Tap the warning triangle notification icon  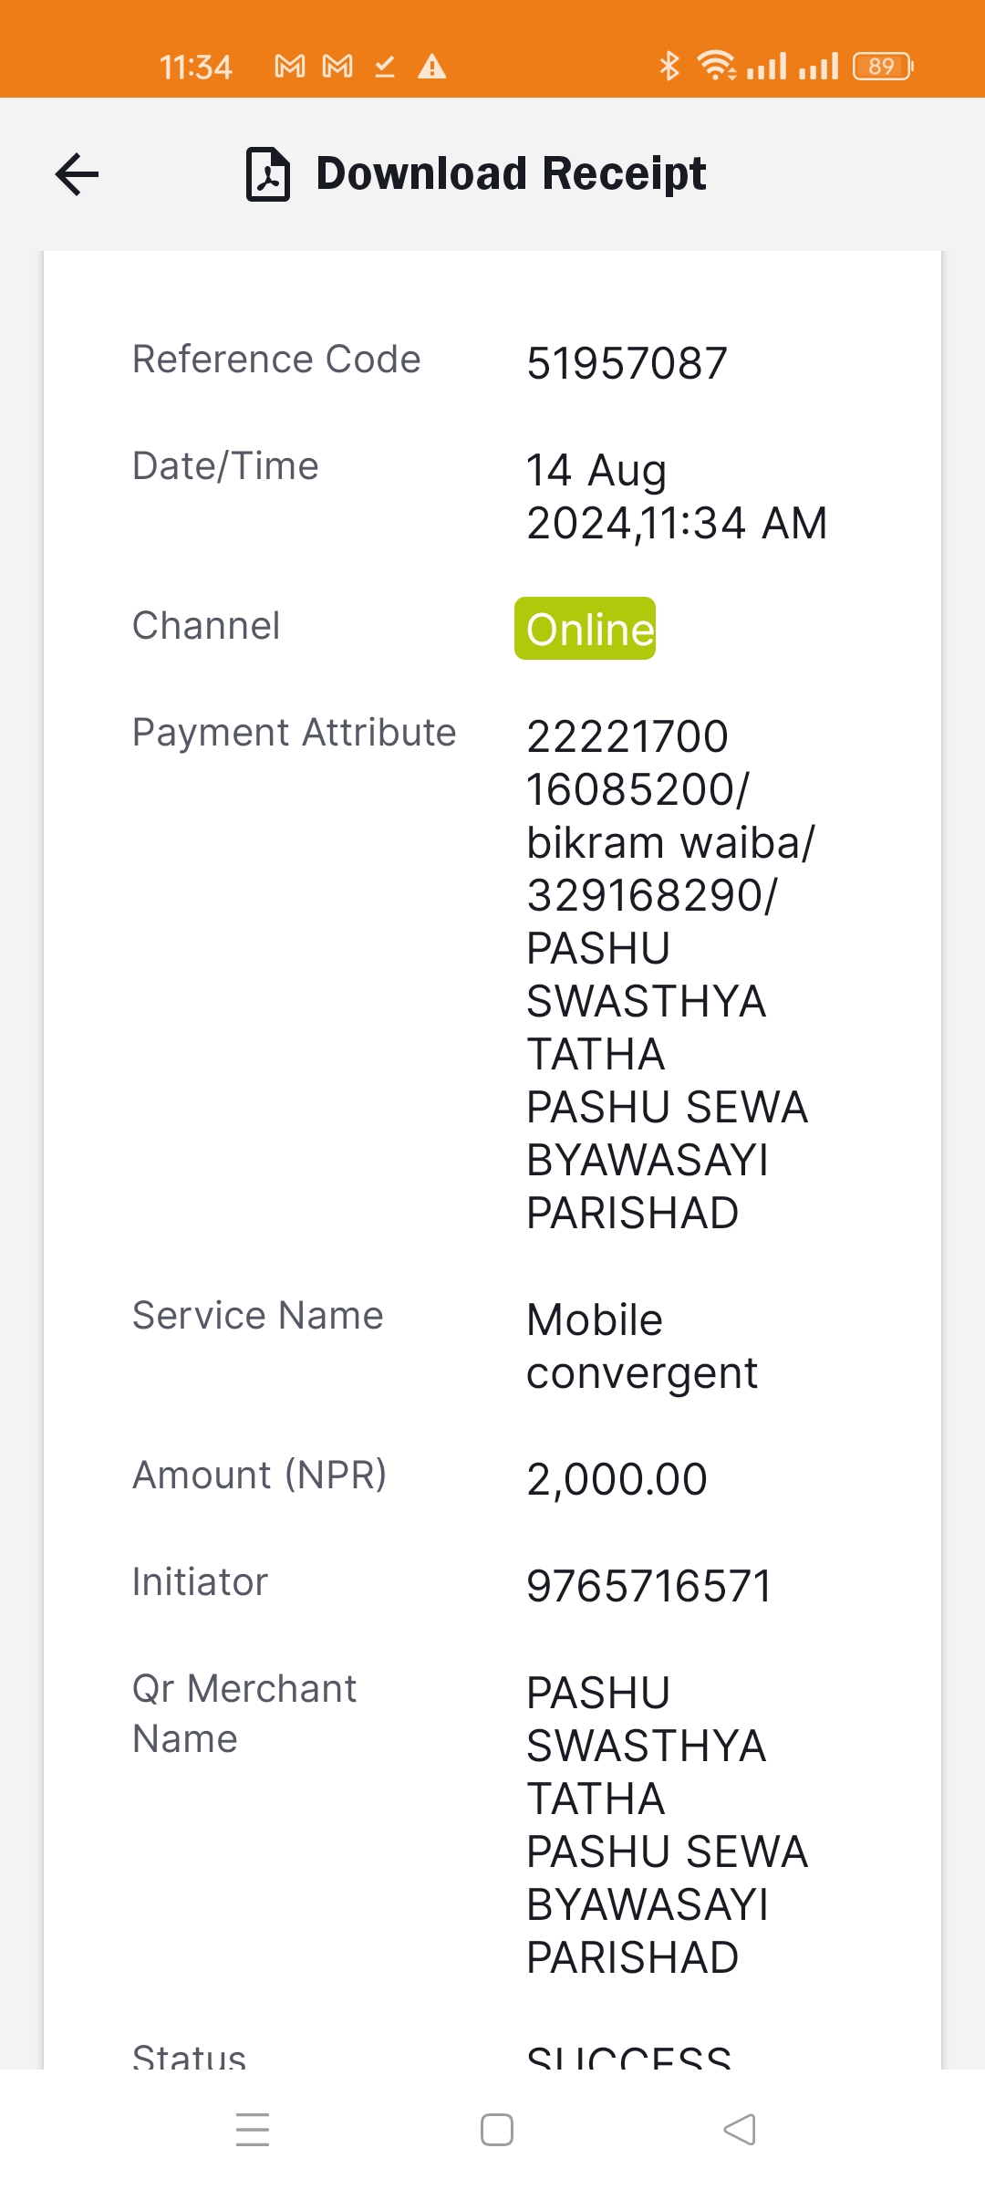pyautogui.click(x=432, y=66)
